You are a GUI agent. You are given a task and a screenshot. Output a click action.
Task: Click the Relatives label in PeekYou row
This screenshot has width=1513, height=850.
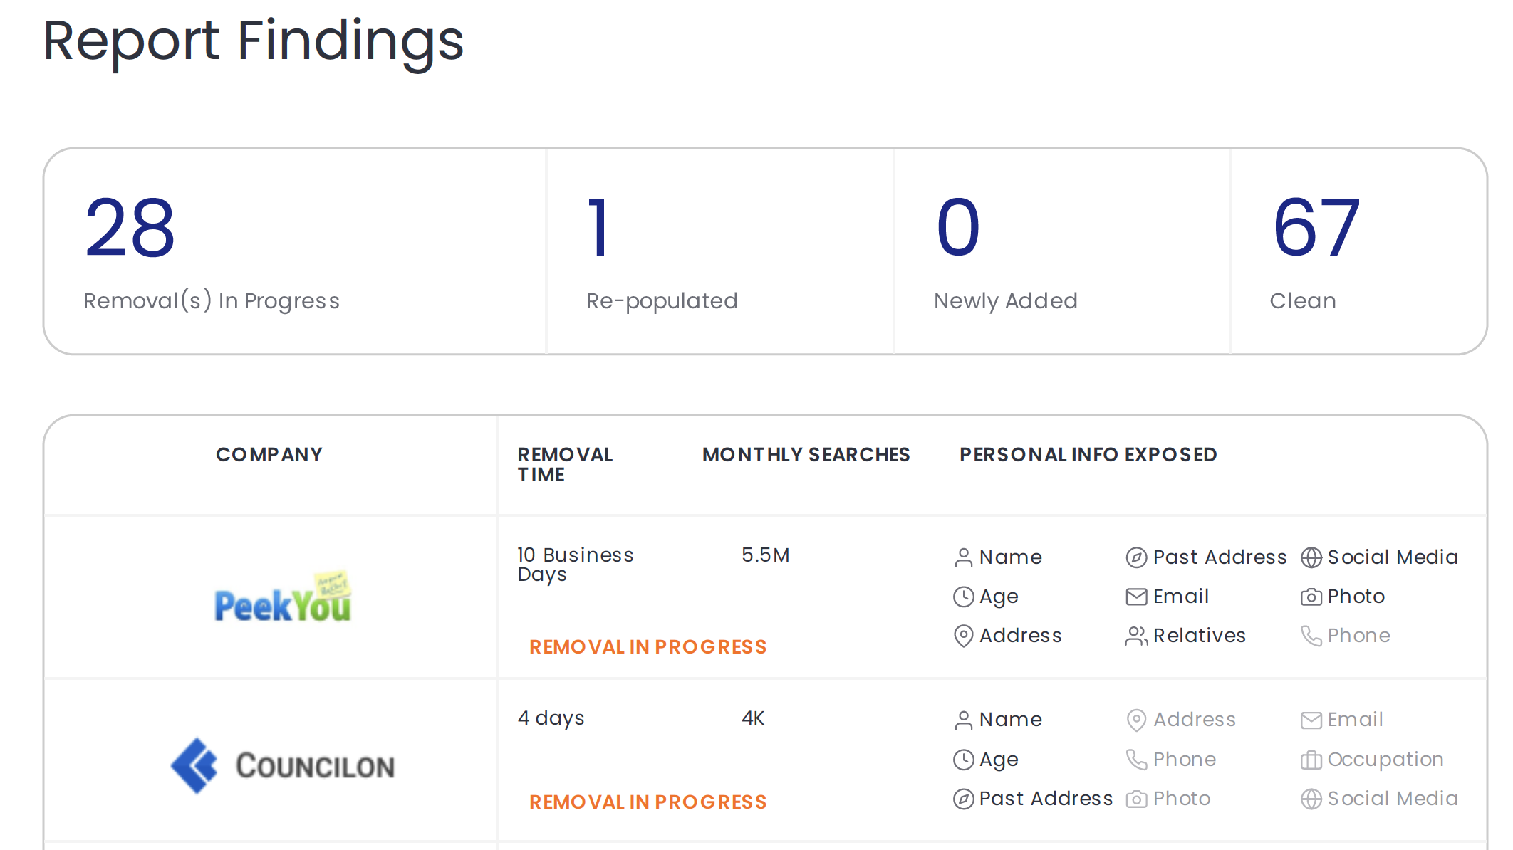coord(1200,635)
